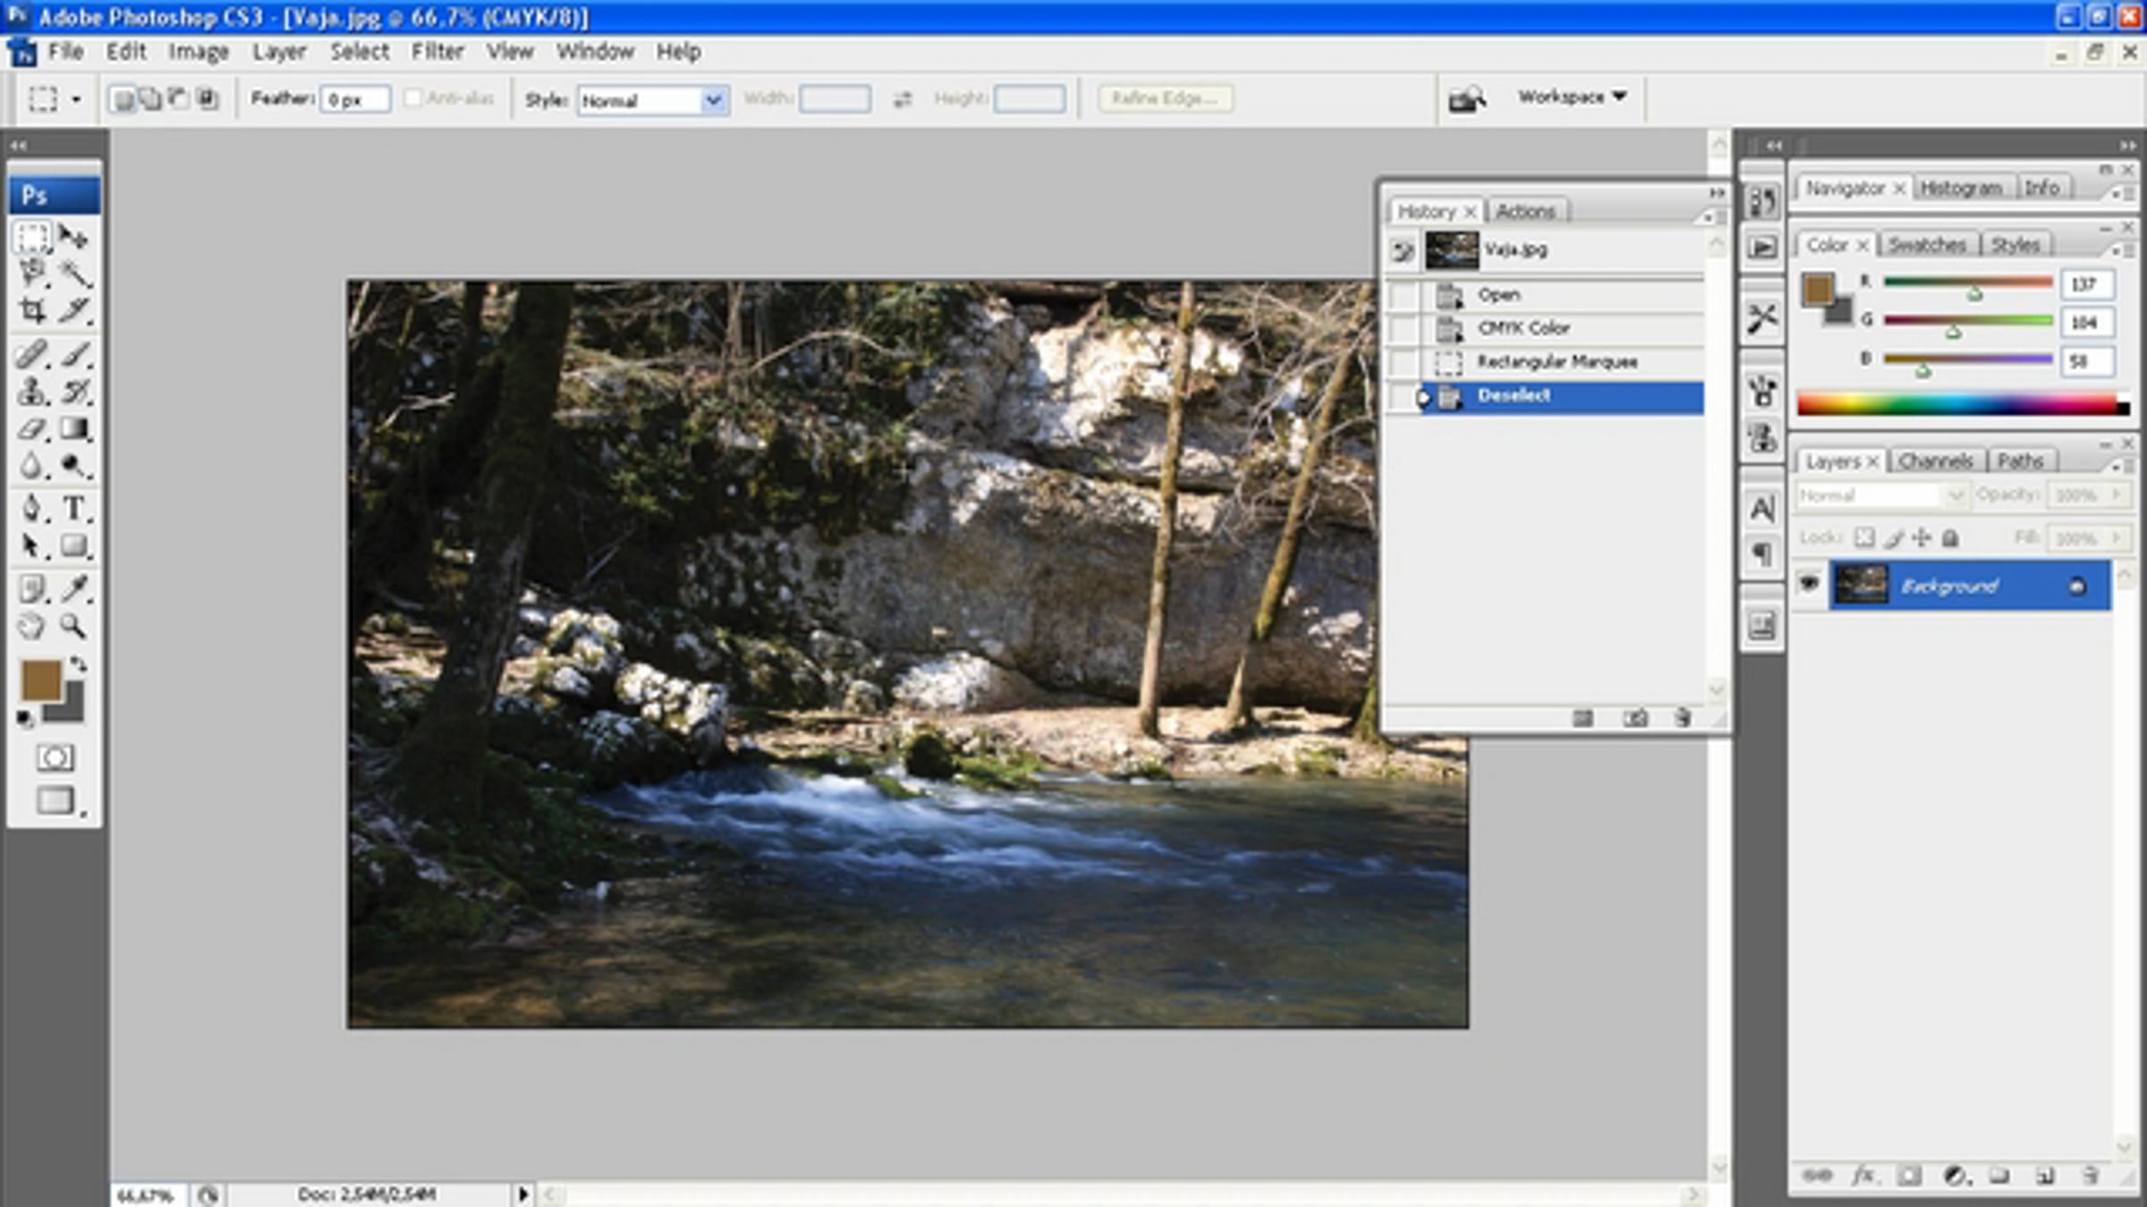
Task: Select the Horizontal Type tool
Action: [x=75, y=508]
